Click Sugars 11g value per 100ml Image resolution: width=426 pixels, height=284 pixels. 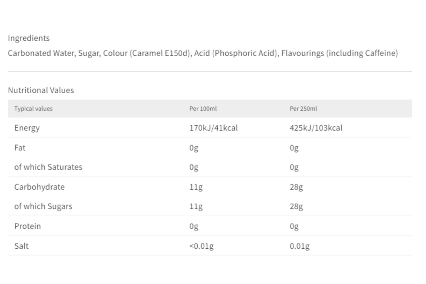coord(196,207)
